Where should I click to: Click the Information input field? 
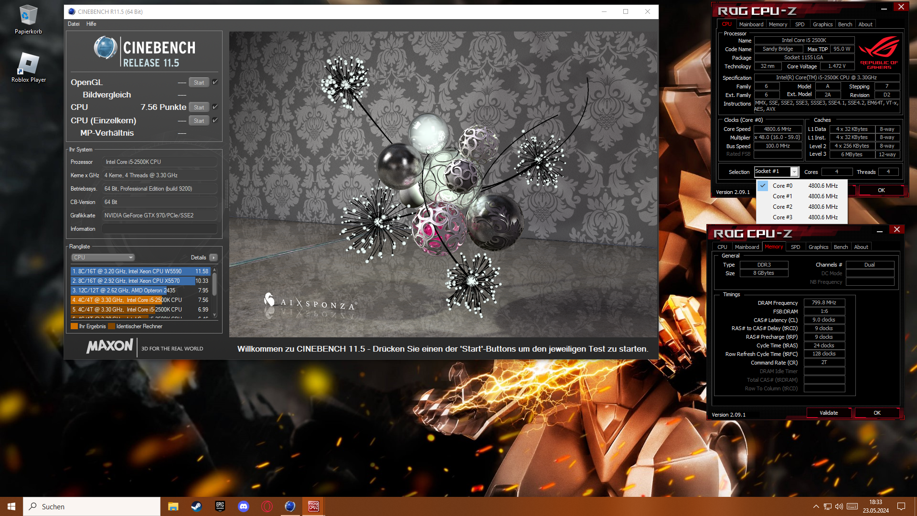pos(160,229)
